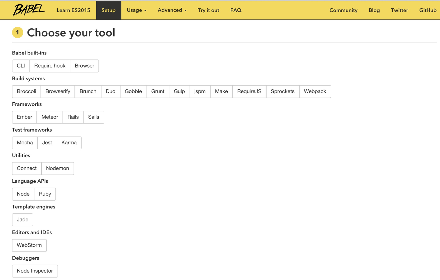The height and width of the screenshot is (280, 440).
Task: Choose Gobble build system
Action: (133, 91)
